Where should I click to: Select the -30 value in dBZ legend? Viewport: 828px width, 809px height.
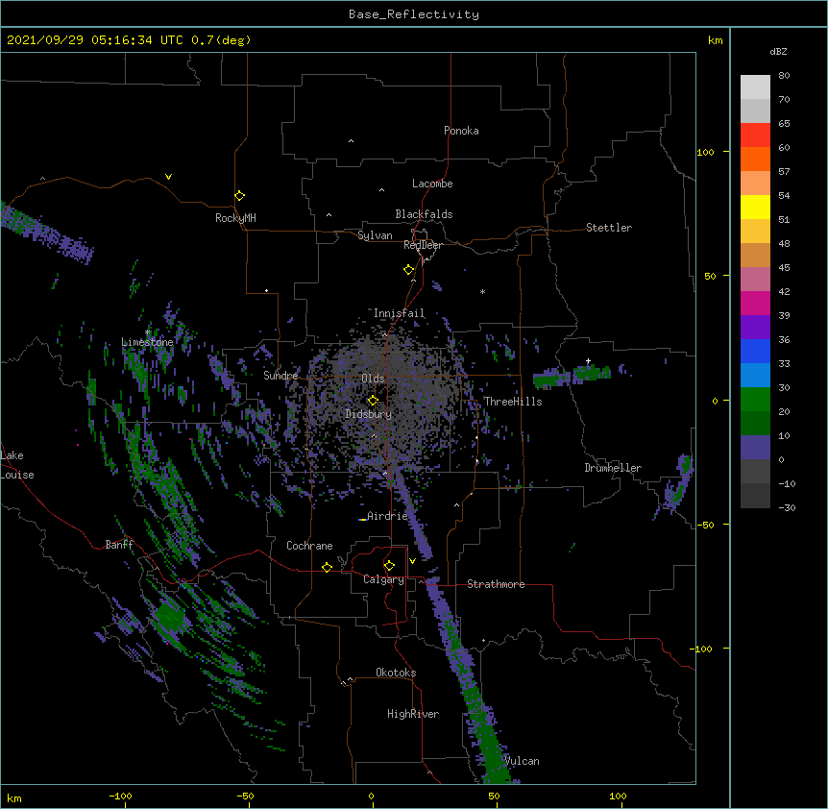pos(787,507)
